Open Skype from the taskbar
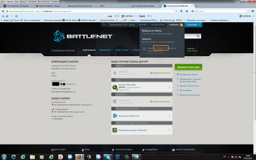The width and height of the screenshot is (256, 160). 108,157
